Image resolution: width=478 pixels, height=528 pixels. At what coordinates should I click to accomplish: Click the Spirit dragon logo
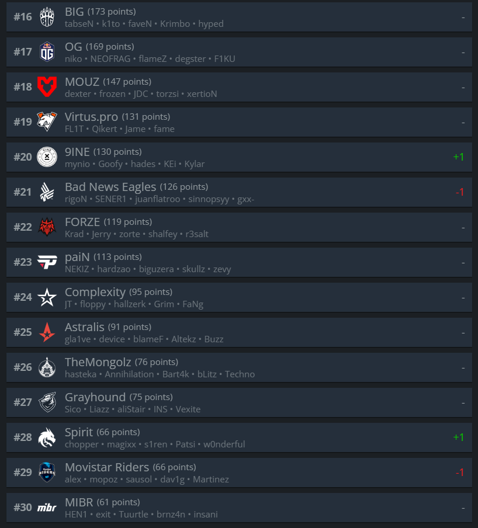(x=47, y=437)
